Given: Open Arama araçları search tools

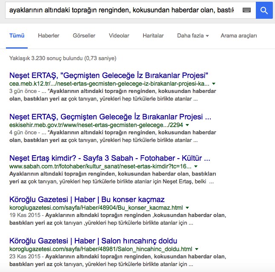Looking at the screenshot, I should [239, 36].
